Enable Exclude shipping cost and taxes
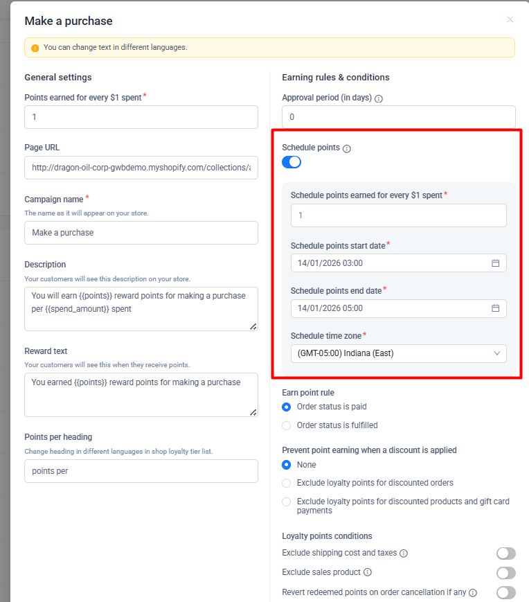 [506, 554]
